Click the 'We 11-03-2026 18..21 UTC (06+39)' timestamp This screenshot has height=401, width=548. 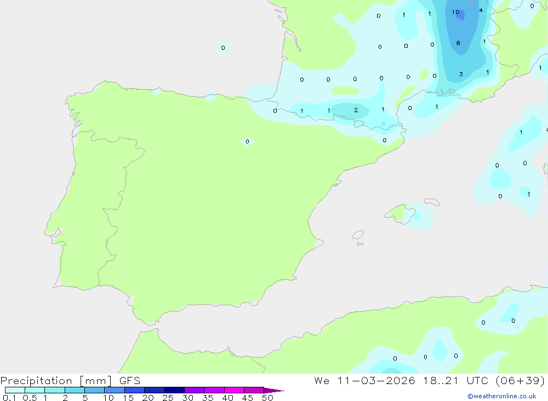click(429, 381)
